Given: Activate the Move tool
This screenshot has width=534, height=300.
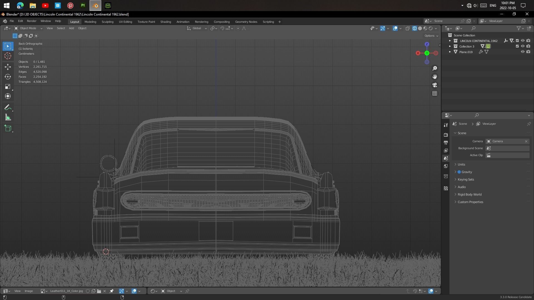Looking at the screenshot, I should click(x=8, y=67).
